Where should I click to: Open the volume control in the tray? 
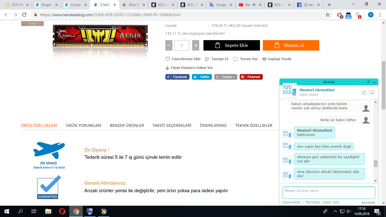coord(349,211)
